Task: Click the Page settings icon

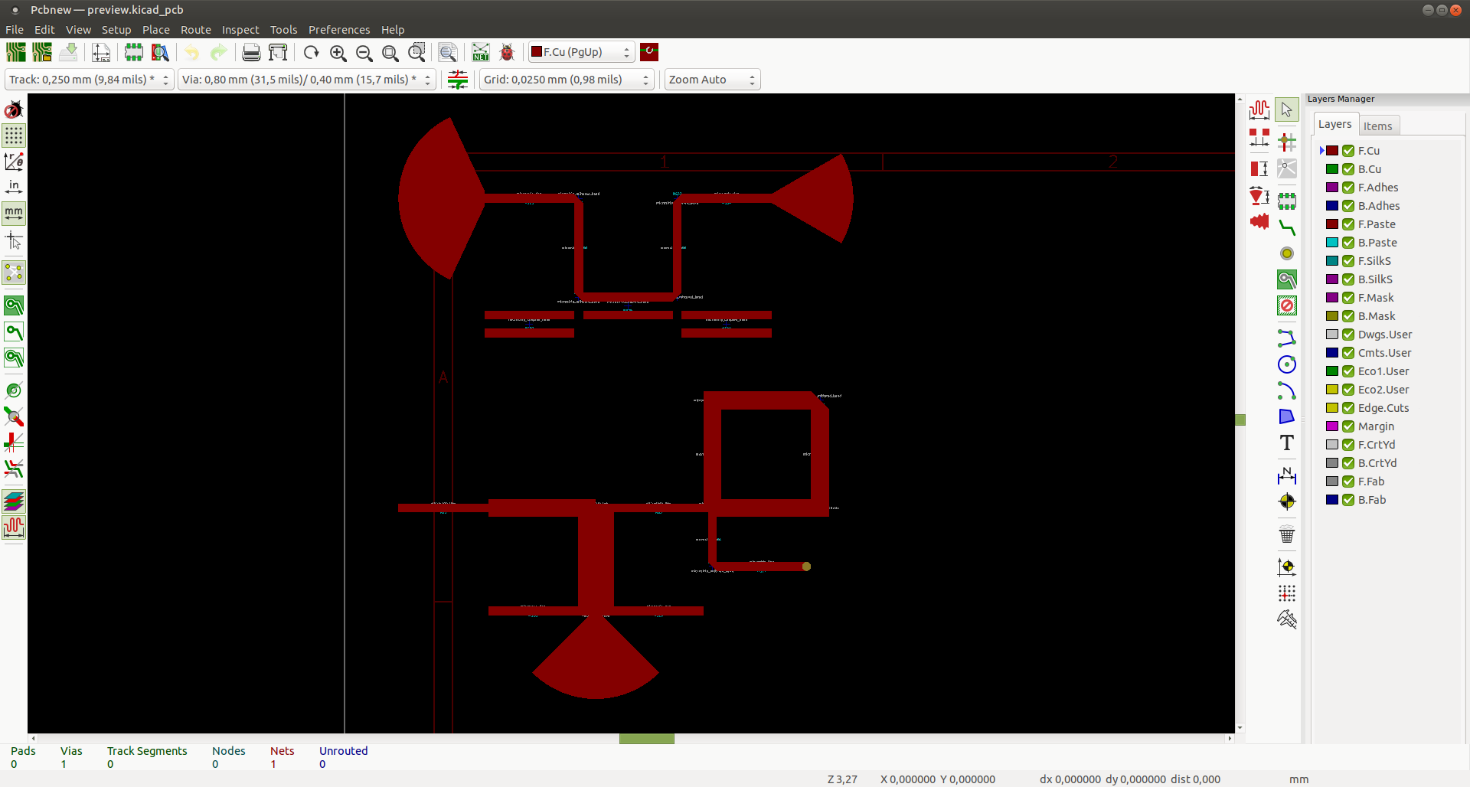Action: (x=101, y=53)
